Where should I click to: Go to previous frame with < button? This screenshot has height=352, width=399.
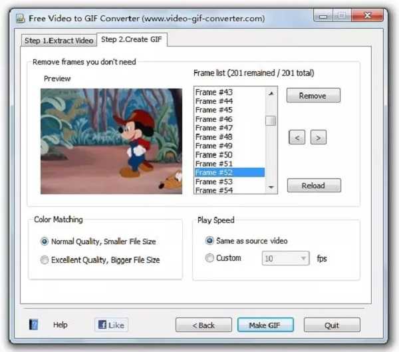[297, 138]
